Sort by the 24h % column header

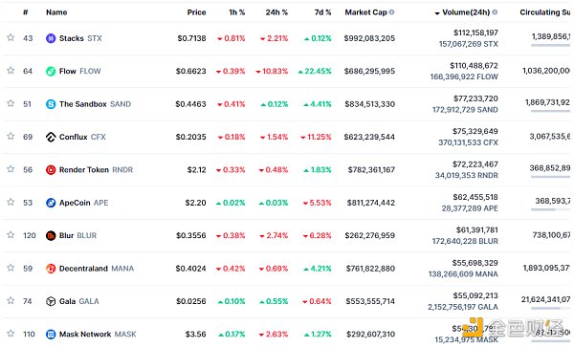(276, 12)
